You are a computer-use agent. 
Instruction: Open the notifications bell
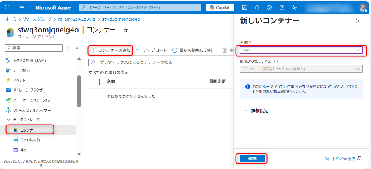pos(257,7)
